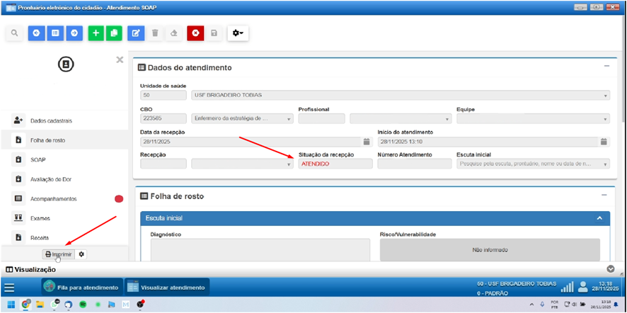
Task: Click the gear icon beside Imprimir
Action: click(81, 254)
